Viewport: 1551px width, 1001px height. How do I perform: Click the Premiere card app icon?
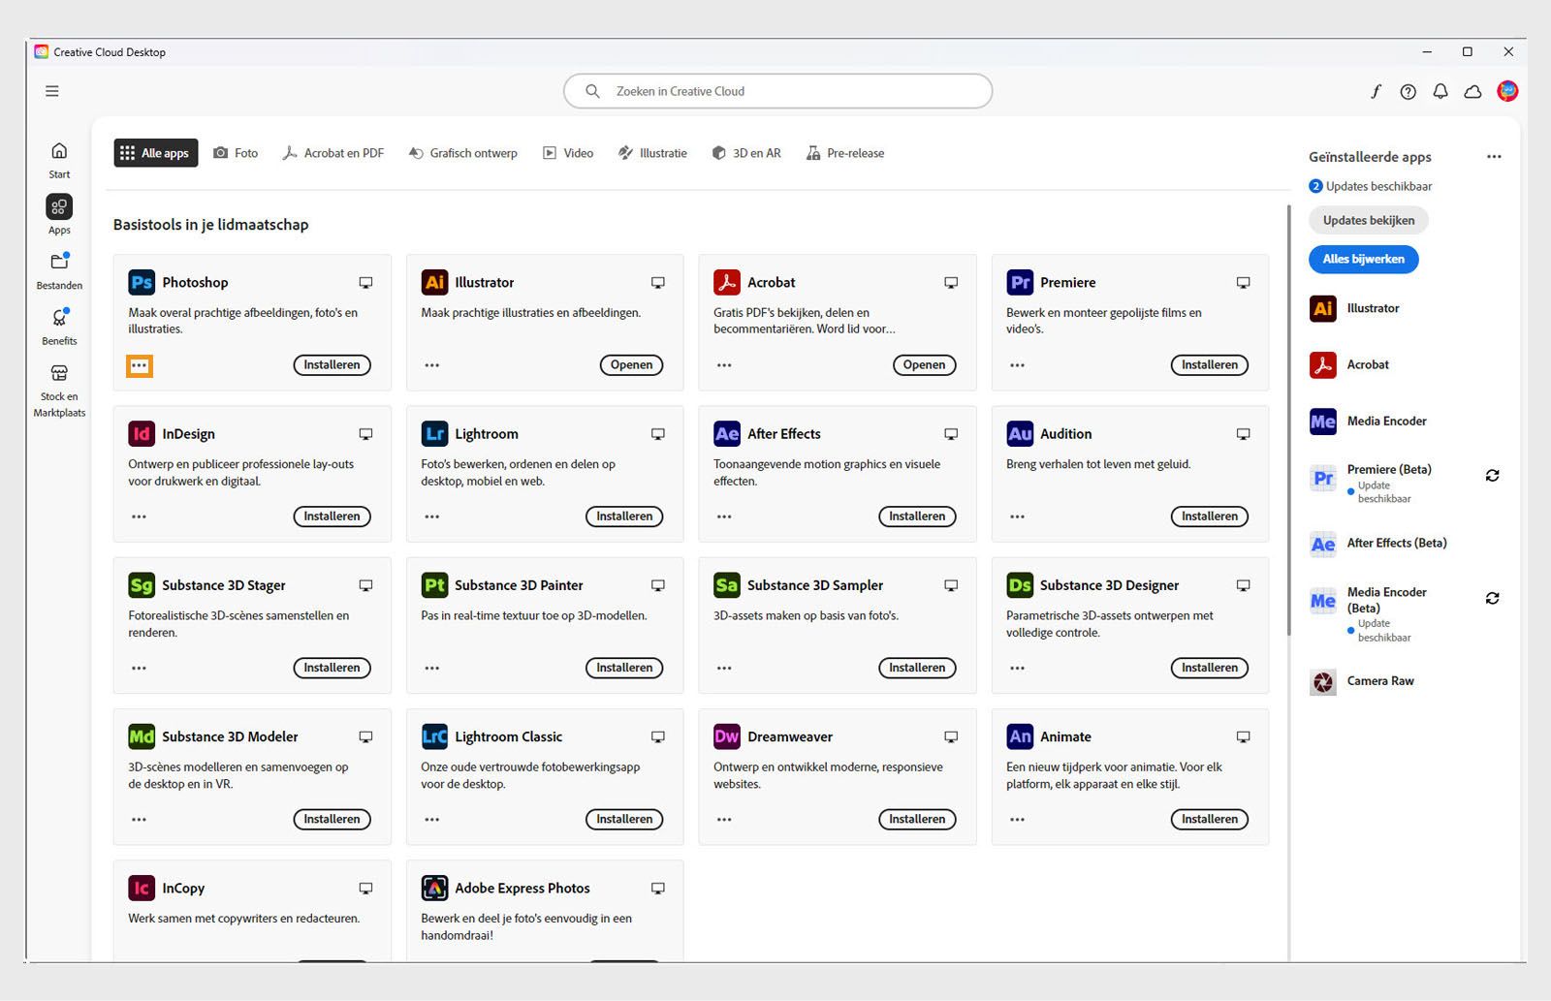1020,282
